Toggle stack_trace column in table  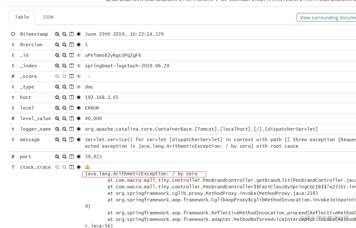72,167
